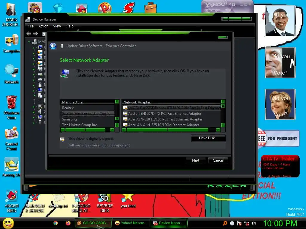
Task: Collapse the root computer node in device tree
Action: [x=29, y=42]
